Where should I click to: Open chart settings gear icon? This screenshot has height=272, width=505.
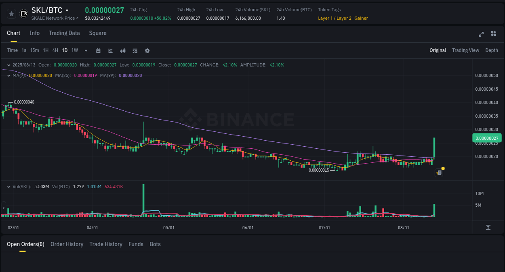[147, 51]
